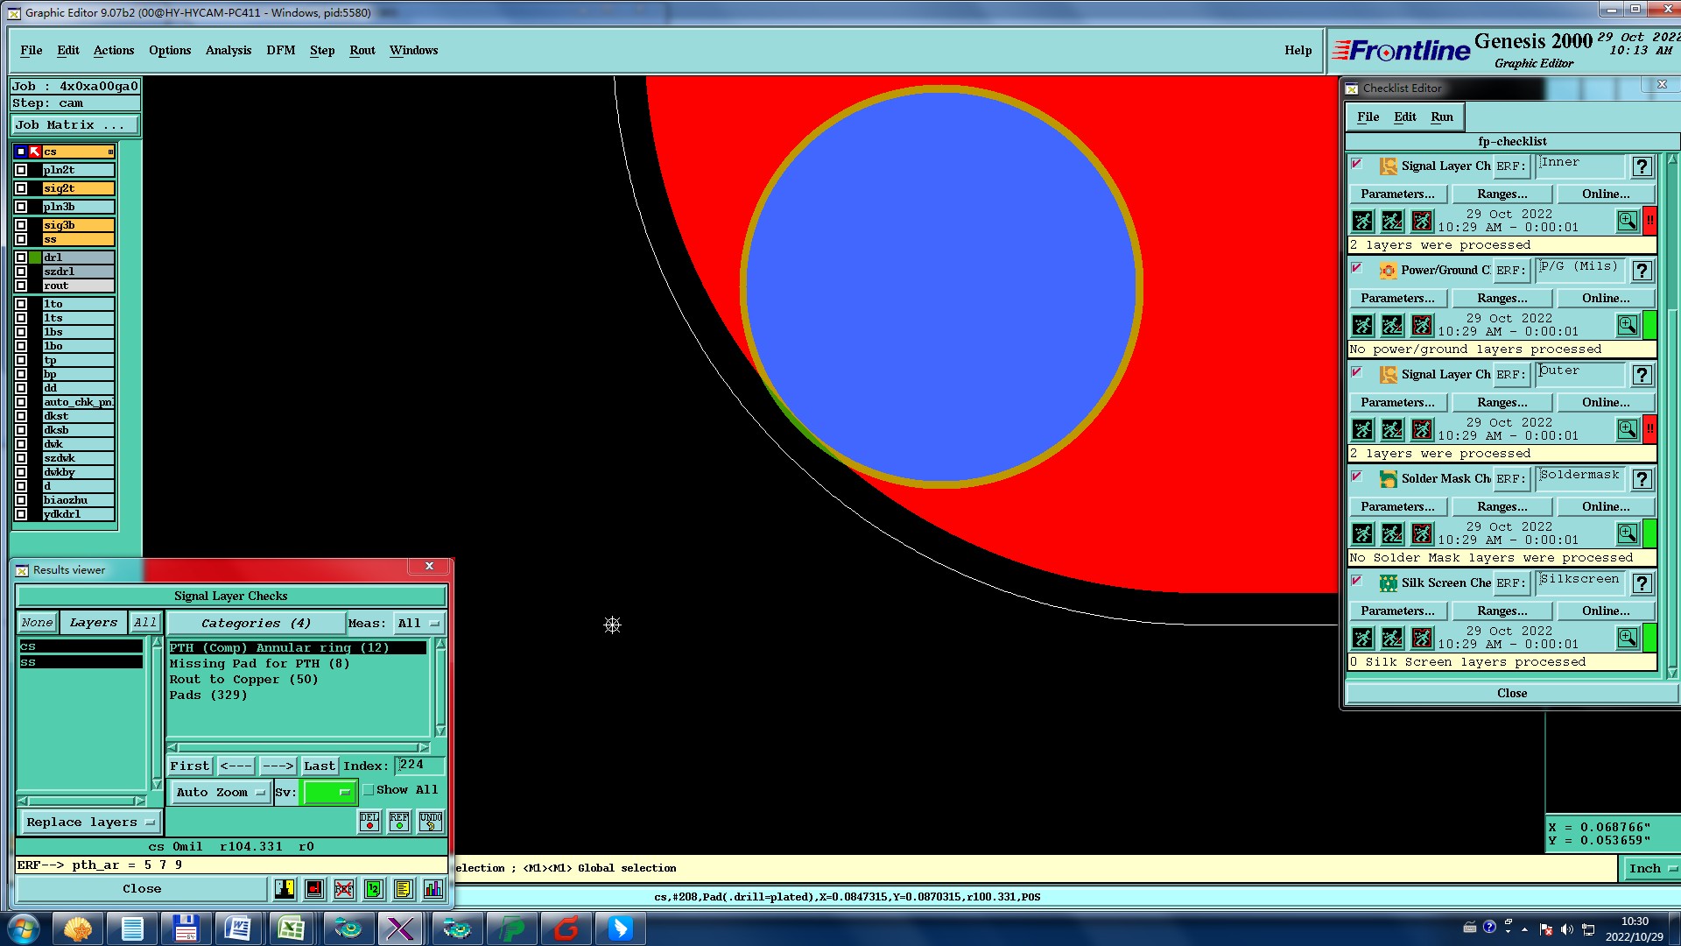
Task: Click Parameters button for Outer signal check
Action: click(1397, 402)
